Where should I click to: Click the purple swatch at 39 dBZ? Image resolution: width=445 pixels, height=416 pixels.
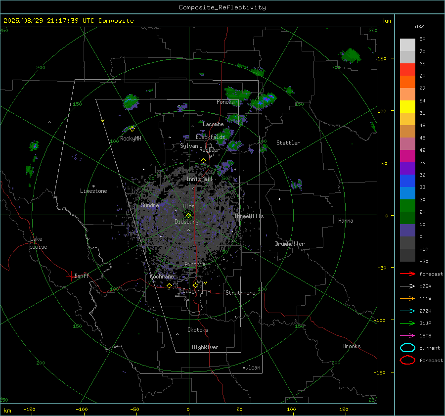tap(407, 168)
